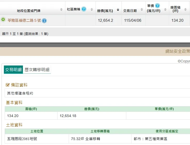
Task: Select 總價(萬元) header in 基本資料 table
Action: click(92, 109)
